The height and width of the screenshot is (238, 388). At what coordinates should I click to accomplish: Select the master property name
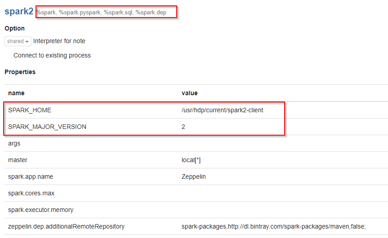coord(18,160)
